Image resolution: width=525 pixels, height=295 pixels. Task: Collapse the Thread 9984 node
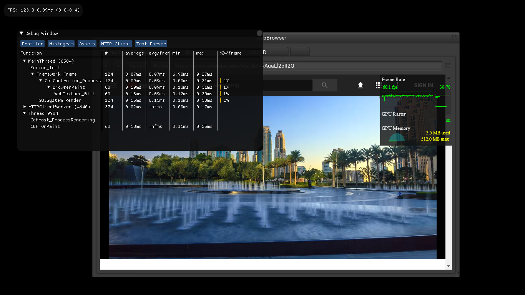click(x=25, y=113)
